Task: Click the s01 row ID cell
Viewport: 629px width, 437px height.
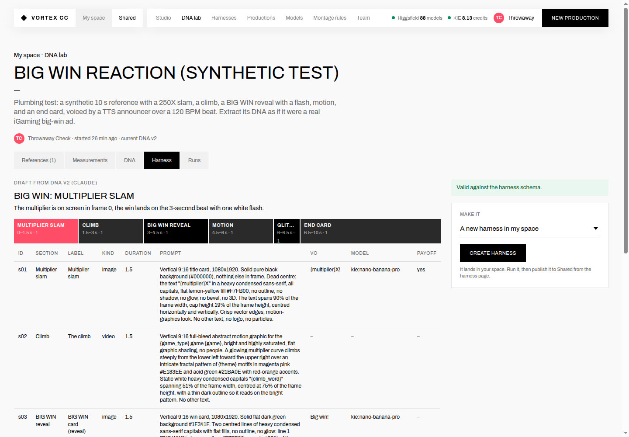Action: 22,270
